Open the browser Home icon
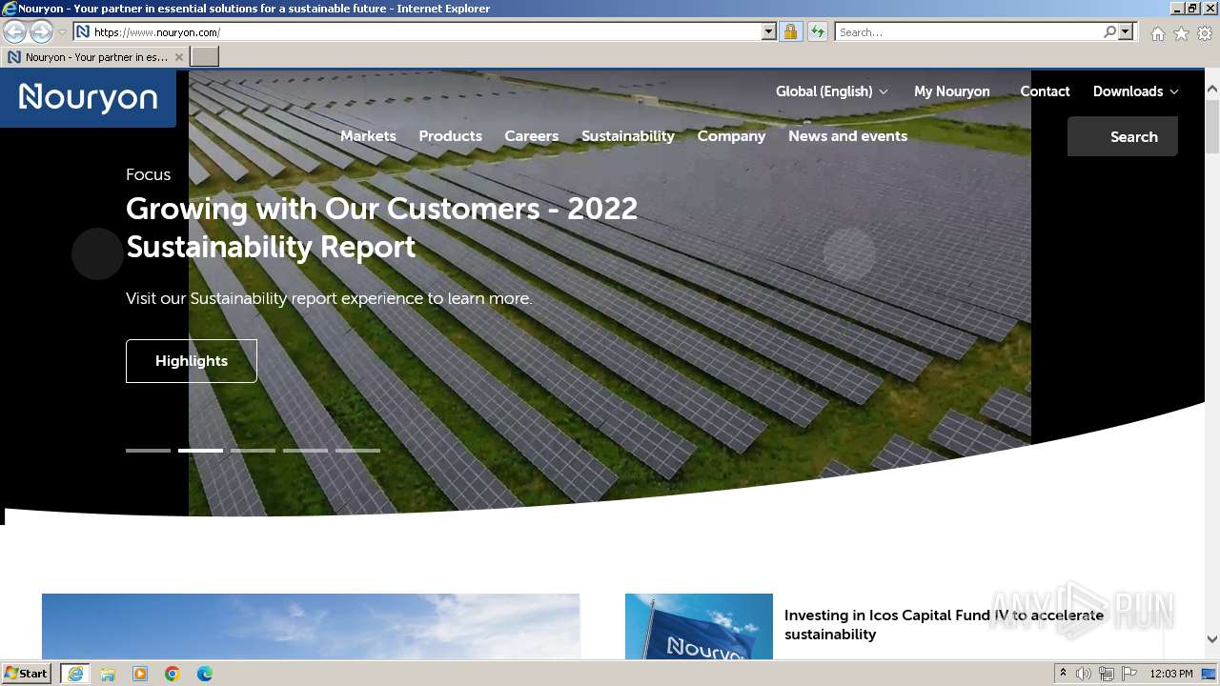 click(1157, 33)
